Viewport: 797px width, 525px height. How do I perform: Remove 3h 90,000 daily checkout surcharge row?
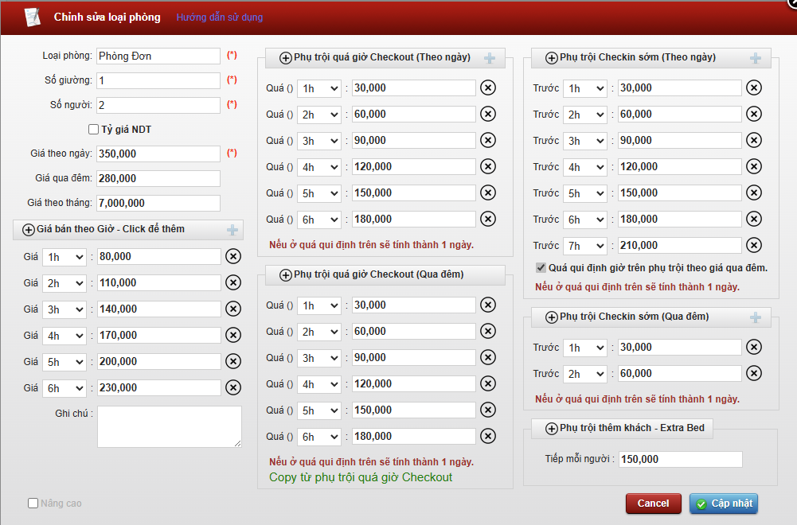pos(488,141)
